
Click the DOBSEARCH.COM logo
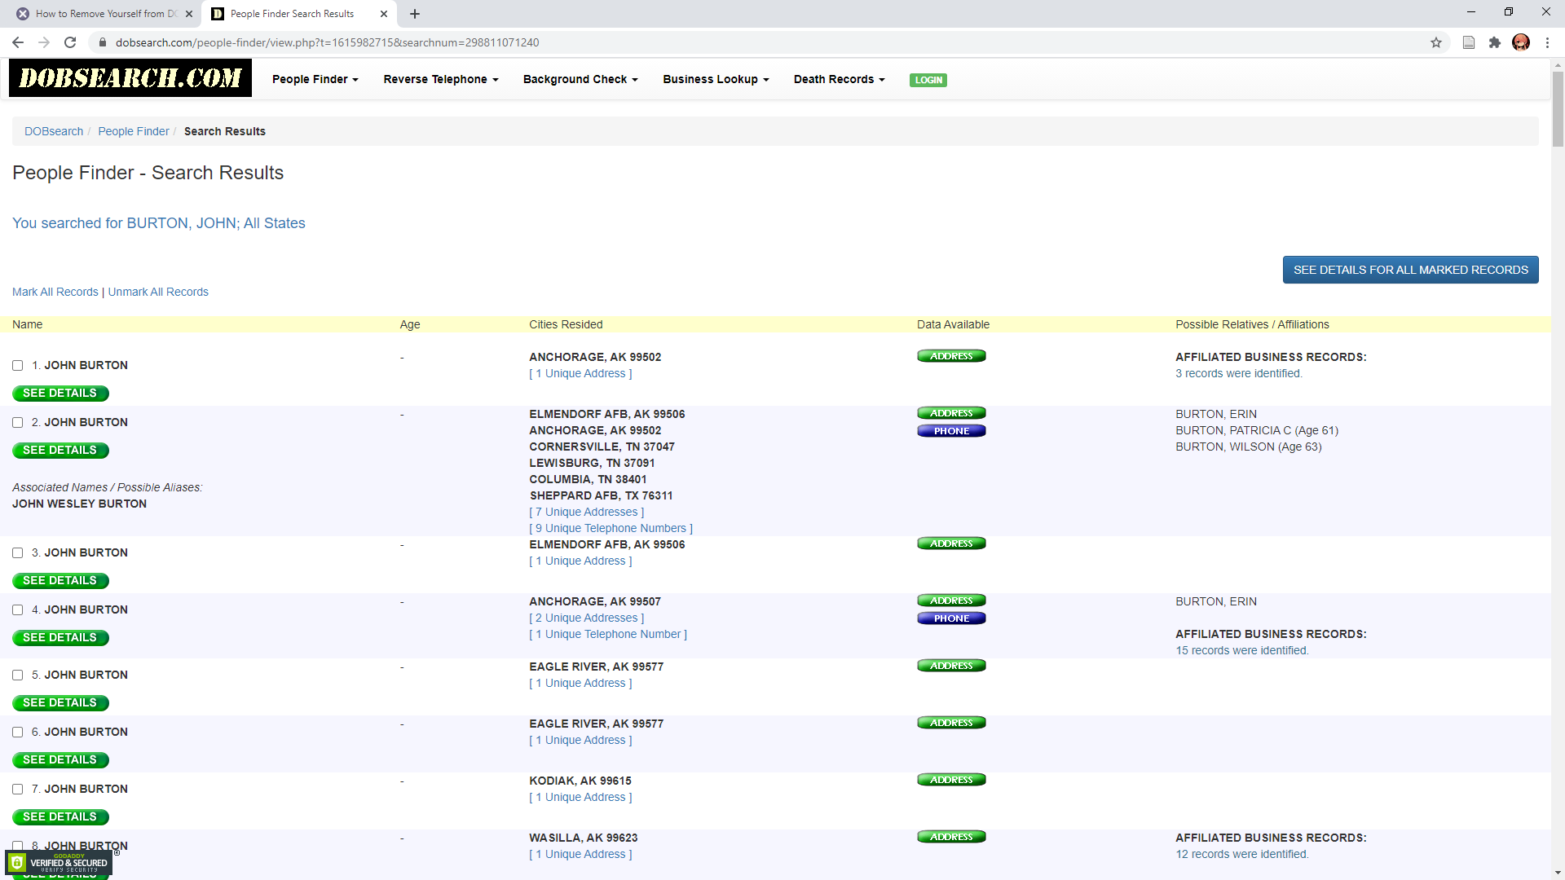pyautogui.click(x=130, y=78)
